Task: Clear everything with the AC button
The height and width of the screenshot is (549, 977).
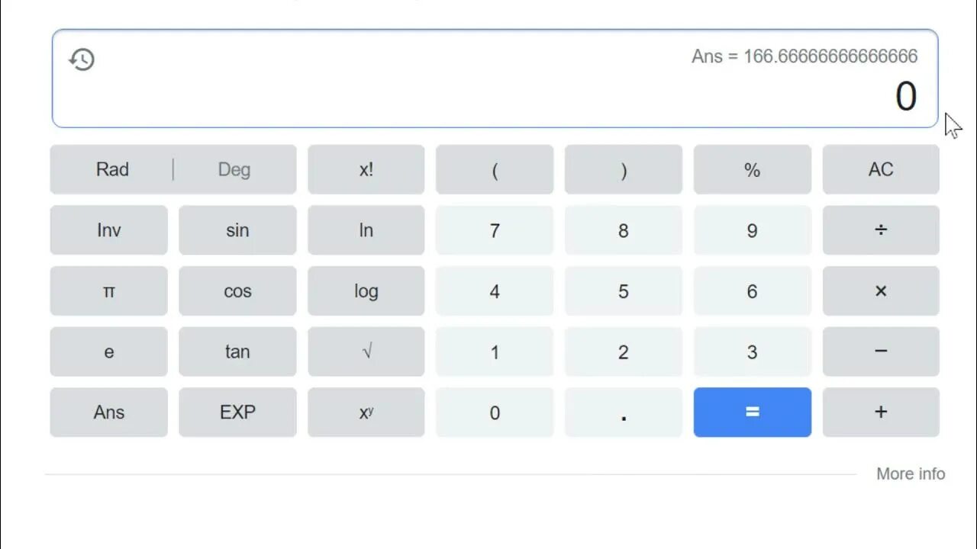Action: (x=880, y=169)
